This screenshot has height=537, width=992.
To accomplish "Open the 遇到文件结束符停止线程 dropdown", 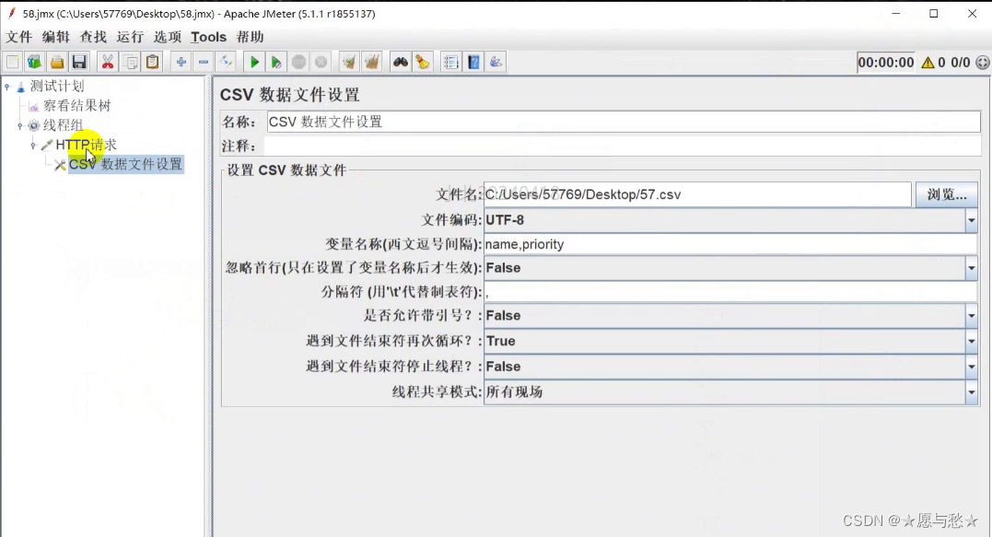I will [971, 367].
